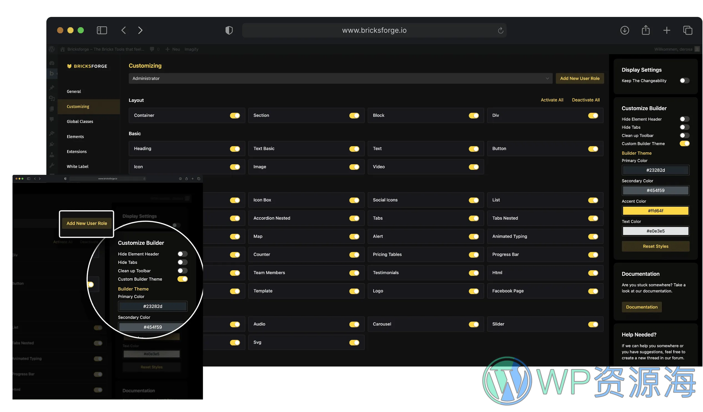The image size is (703, 412).
Task: Click the Reset Styles button in main panel
Action: point(656,246)
